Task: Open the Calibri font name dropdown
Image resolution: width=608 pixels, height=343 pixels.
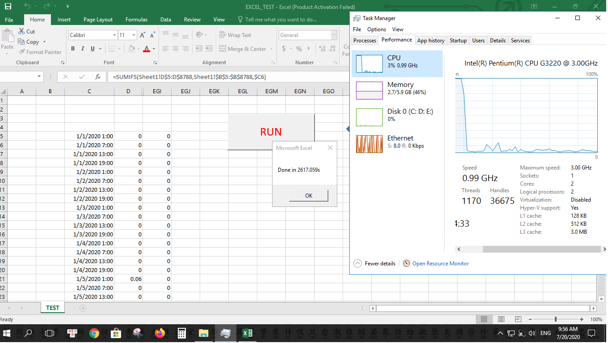Action: click(x=114, y=35)
